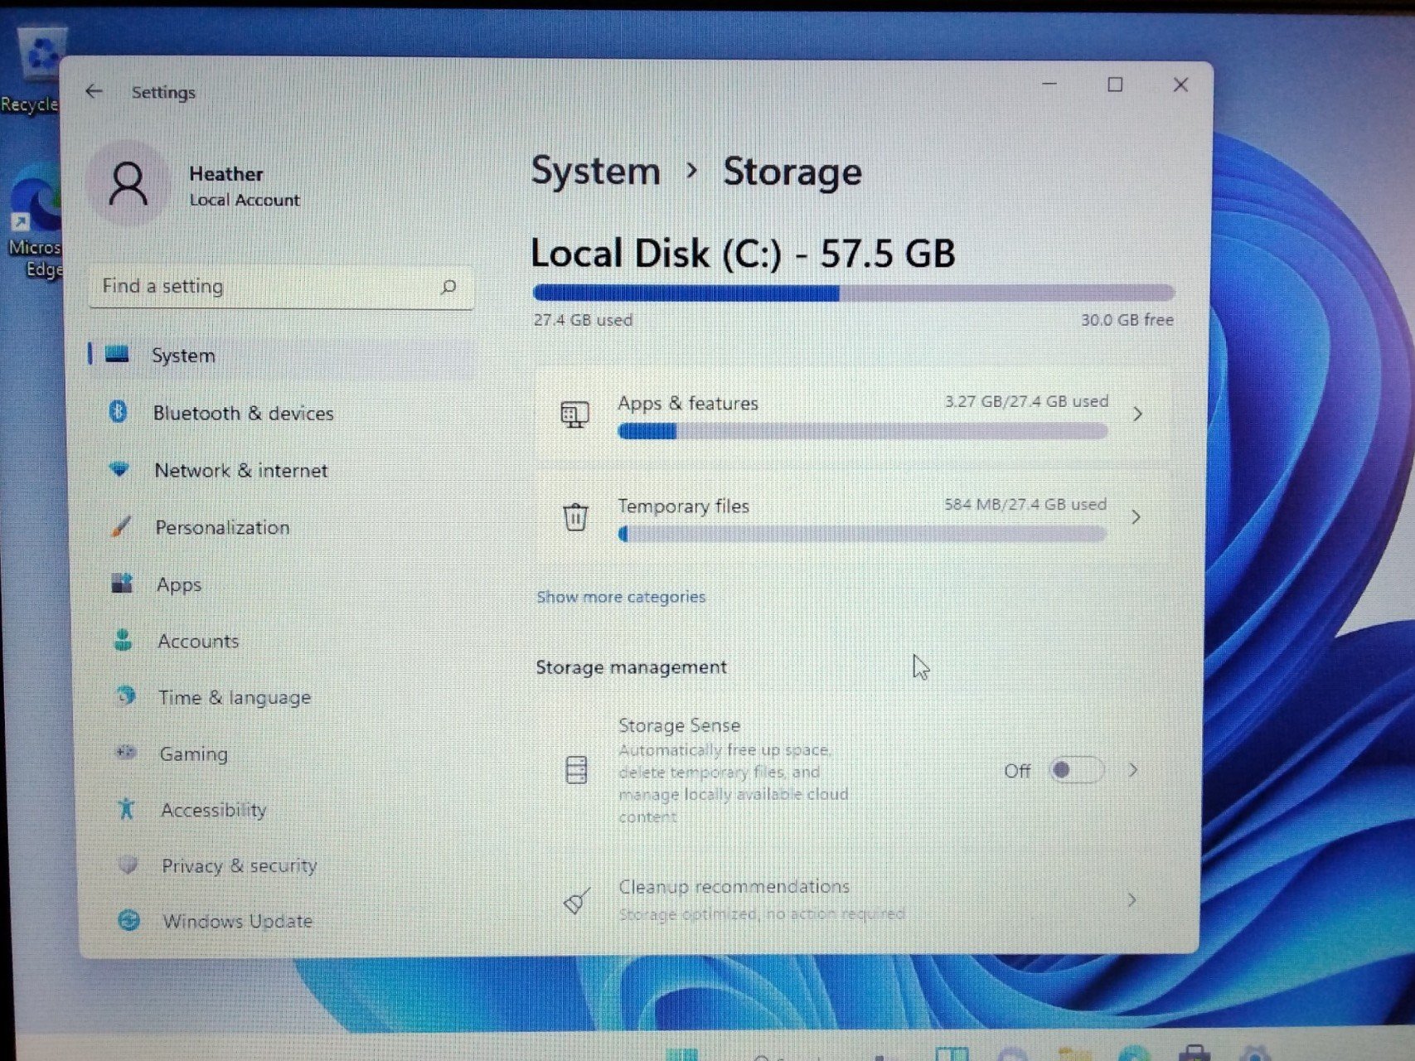The height and width of the screenshot is (1061, 1415).
Task: Click the Storage management heading
Action: [631, 667]
